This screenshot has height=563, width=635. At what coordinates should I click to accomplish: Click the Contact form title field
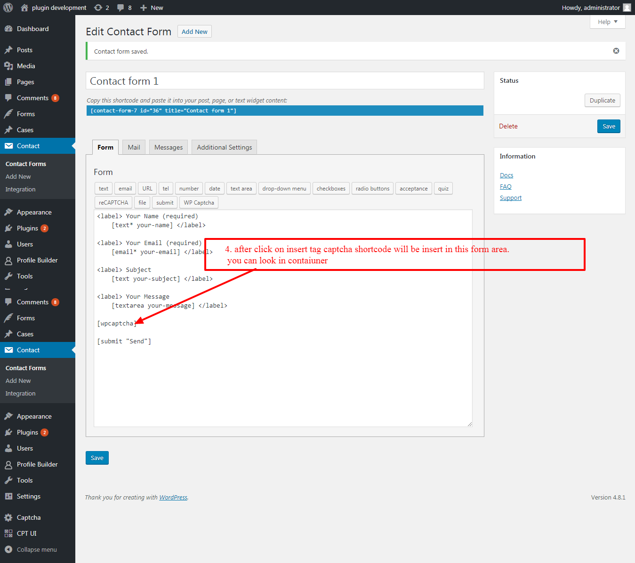point(285,81)
